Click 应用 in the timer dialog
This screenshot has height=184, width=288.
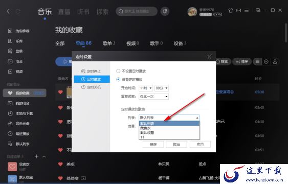click(200, 144)
